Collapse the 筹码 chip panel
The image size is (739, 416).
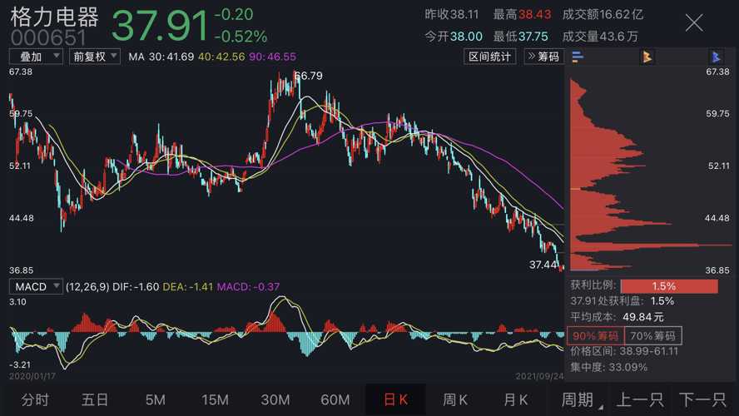pyautogui.click(x=544, y=57)
